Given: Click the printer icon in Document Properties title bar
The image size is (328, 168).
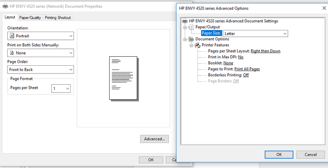Looking at the screenshot, I should (5, 6).
